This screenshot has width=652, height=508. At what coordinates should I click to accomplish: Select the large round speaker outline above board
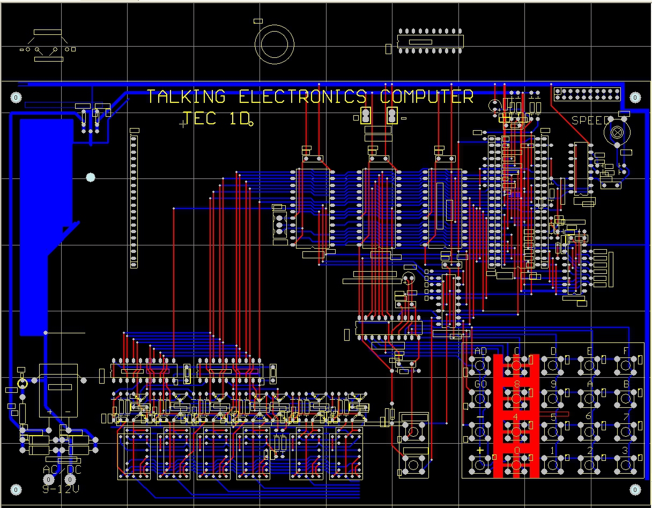tap(275, 44)
